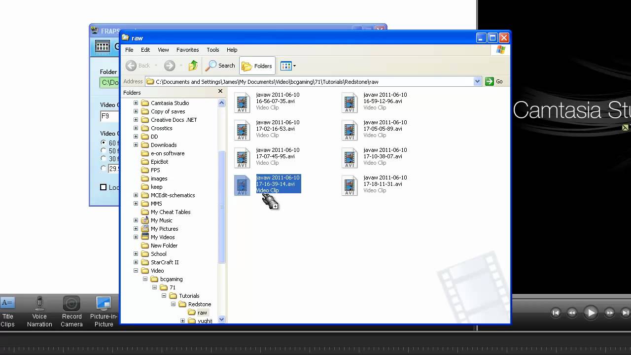
Task: Collapse the bcgaming folder node
Action: [145, 279]
